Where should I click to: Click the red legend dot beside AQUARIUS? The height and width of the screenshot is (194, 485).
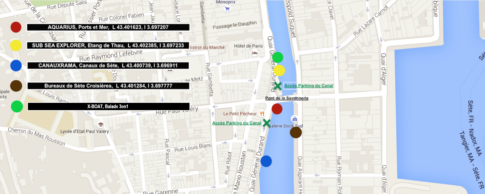[x=16, y=27]
